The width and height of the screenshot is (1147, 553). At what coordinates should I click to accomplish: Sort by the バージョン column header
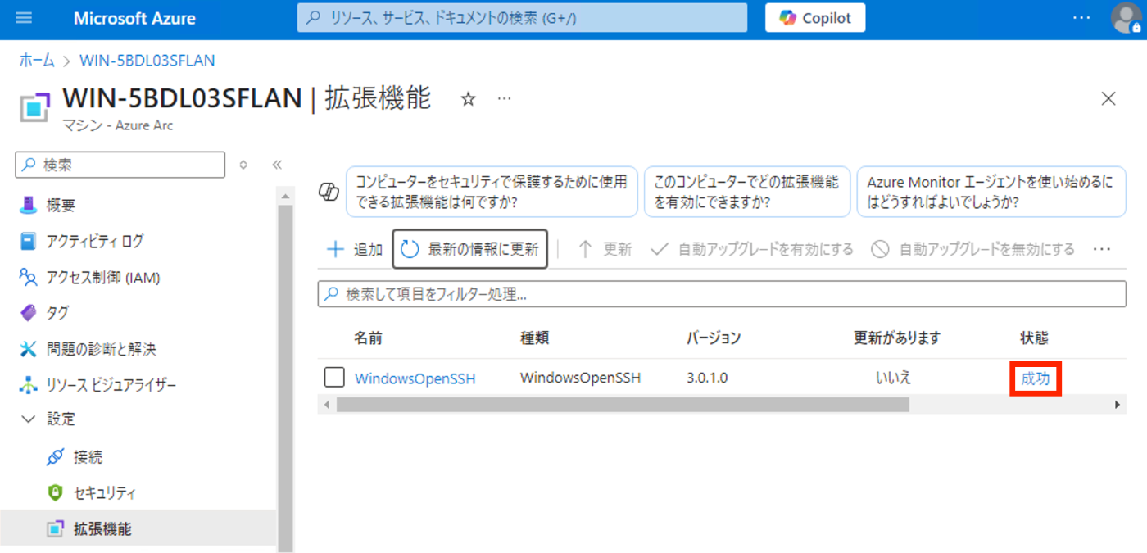click(x=714, y=338)
